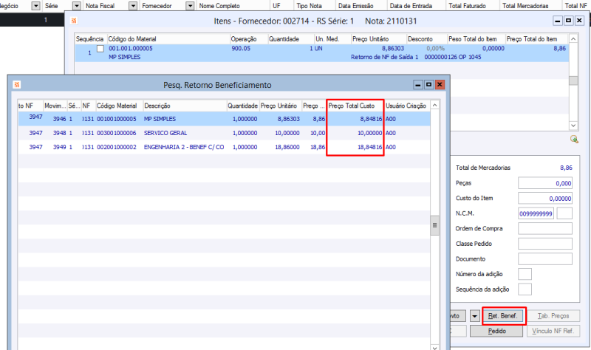
Task: Click the Ordem de Compra field
Action: pos(545,228)
